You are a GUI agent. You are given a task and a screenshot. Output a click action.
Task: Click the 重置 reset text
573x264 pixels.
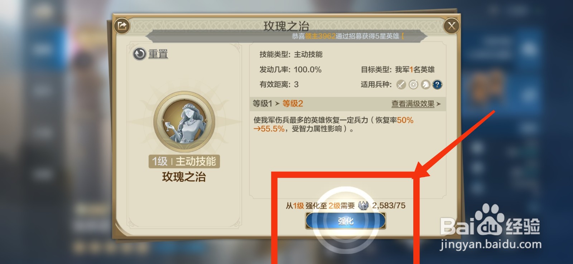pos(158,54)
